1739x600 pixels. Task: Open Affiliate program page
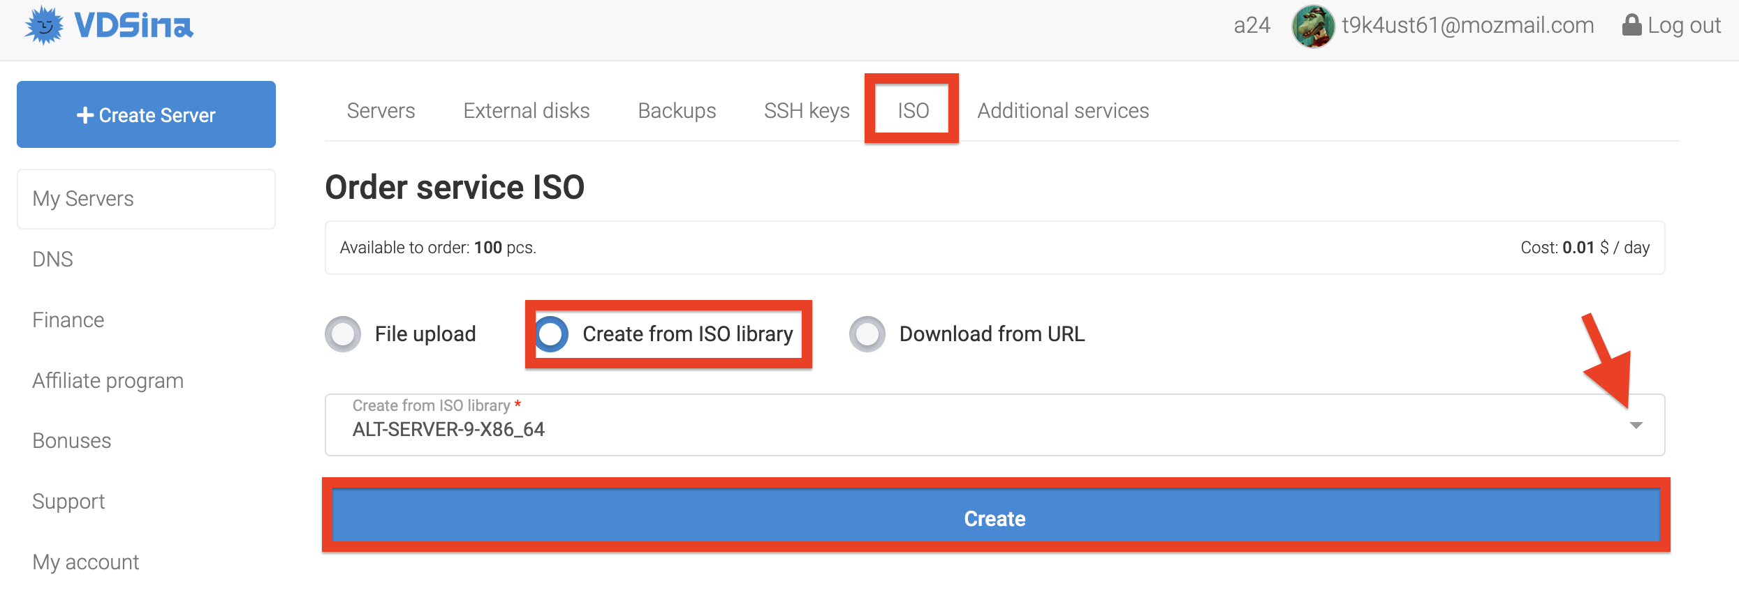(x=108, y=380)
